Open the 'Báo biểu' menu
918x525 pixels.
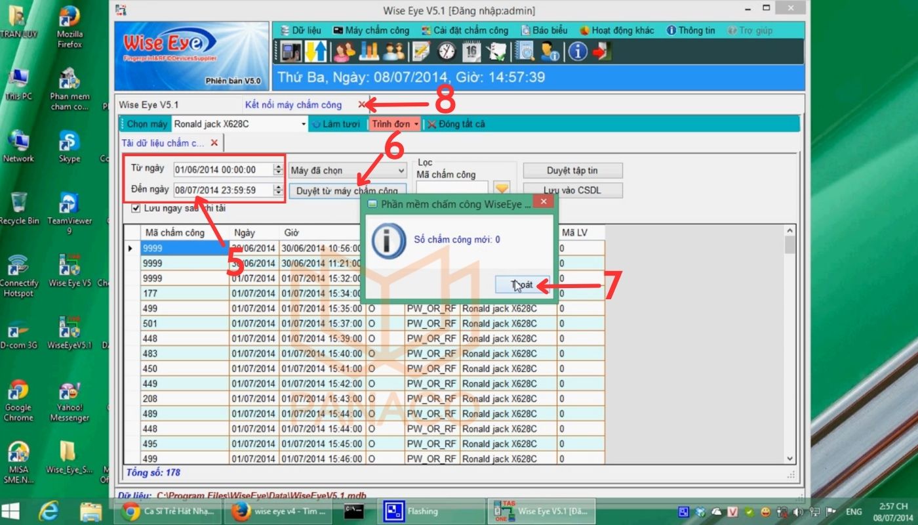coord(544,30)
